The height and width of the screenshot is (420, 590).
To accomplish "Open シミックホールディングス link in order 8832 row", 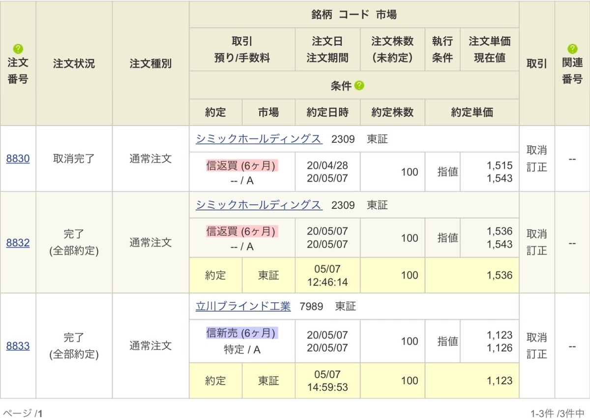I will [259, 205].
